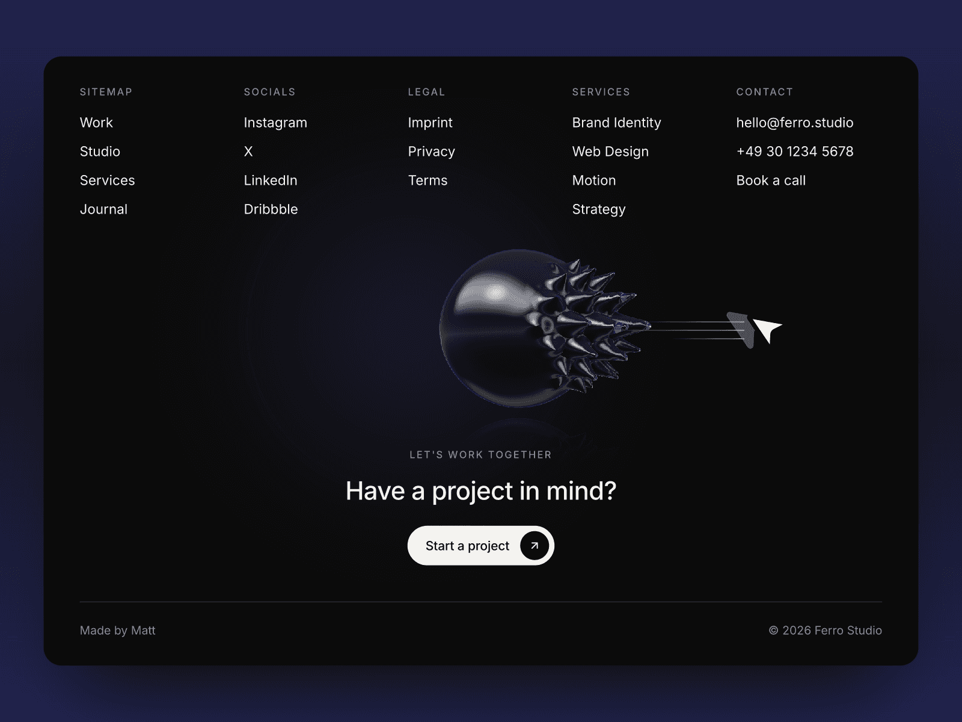Click the LET'S WORK TOGETHER label
The width and height of the screenshot is (962, 722).
pyautogui.click(x=481, y=455)
